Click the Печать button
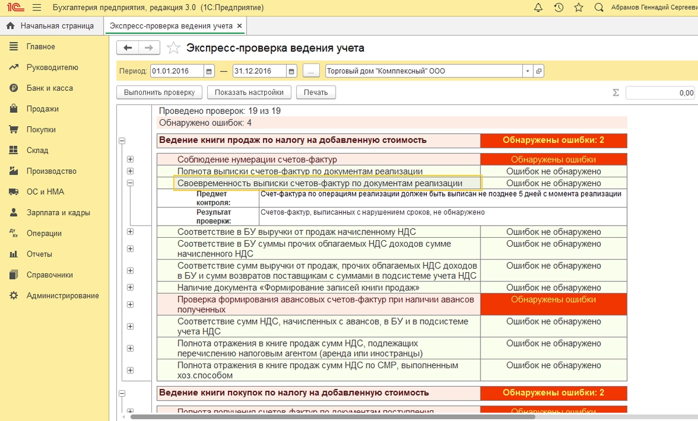Image resolution: width=698 pixels, height=421 pixels. (x=316, y=92)
